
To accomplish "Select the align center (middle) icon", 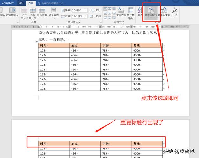I will click(110, 13).
